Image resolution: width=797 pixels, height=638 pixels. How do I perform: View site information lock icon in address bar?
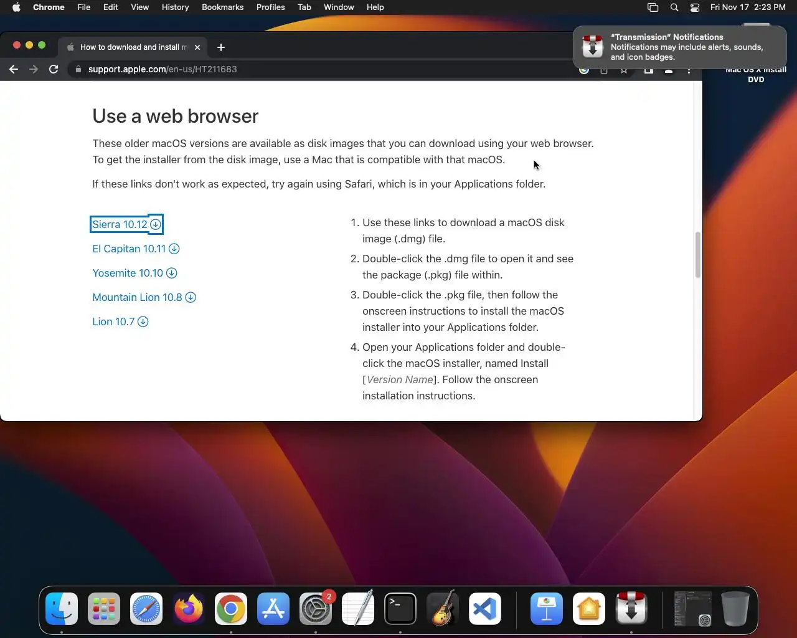coord(78,69)
